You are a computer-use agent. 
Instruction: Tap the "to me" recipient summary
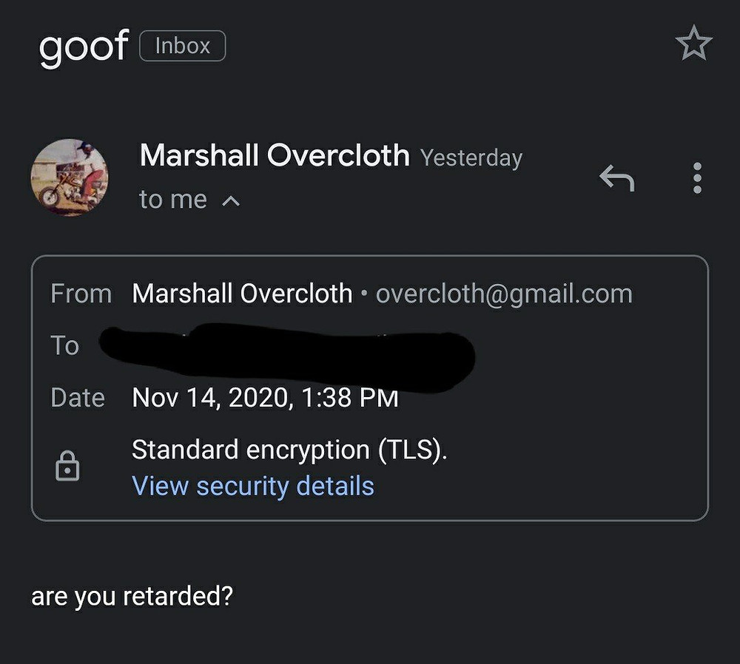pyautogui.click(x=173, y=200)
